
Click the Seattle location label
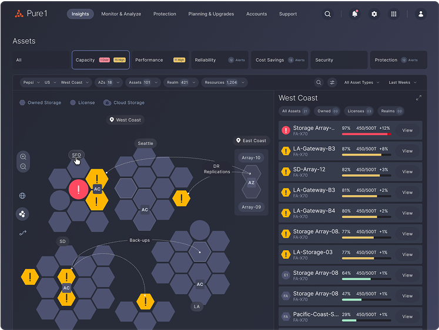point(146,143)
